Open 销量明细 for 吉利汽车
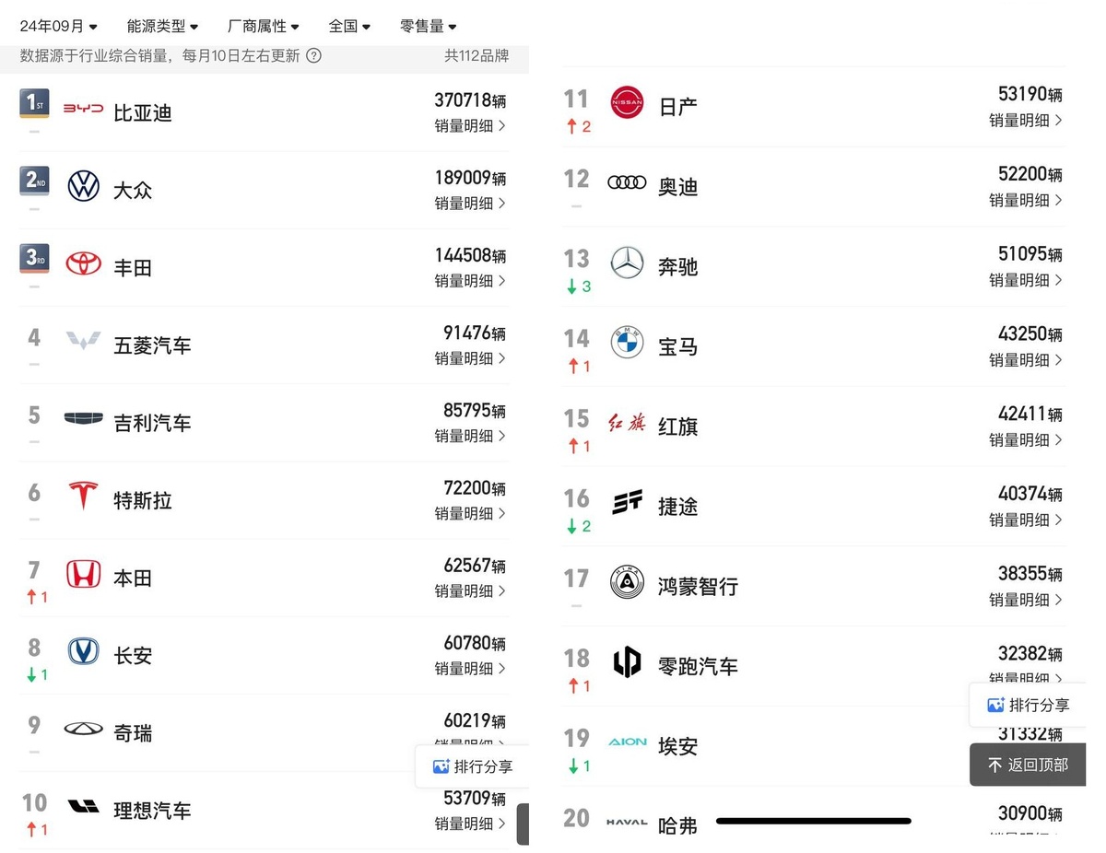 [470, 436]
